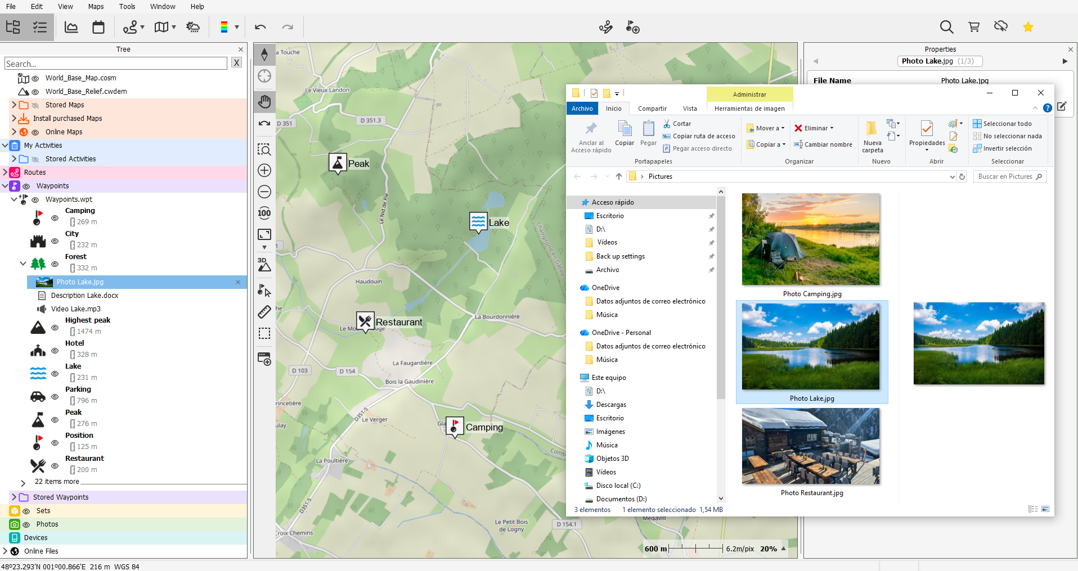
Task: Click Cortar in the Explorer ribbon
Action: click(x=677, y=124)
